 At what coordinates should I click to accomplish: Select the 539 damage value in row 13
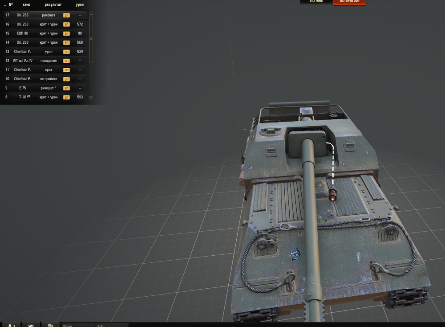80,52
